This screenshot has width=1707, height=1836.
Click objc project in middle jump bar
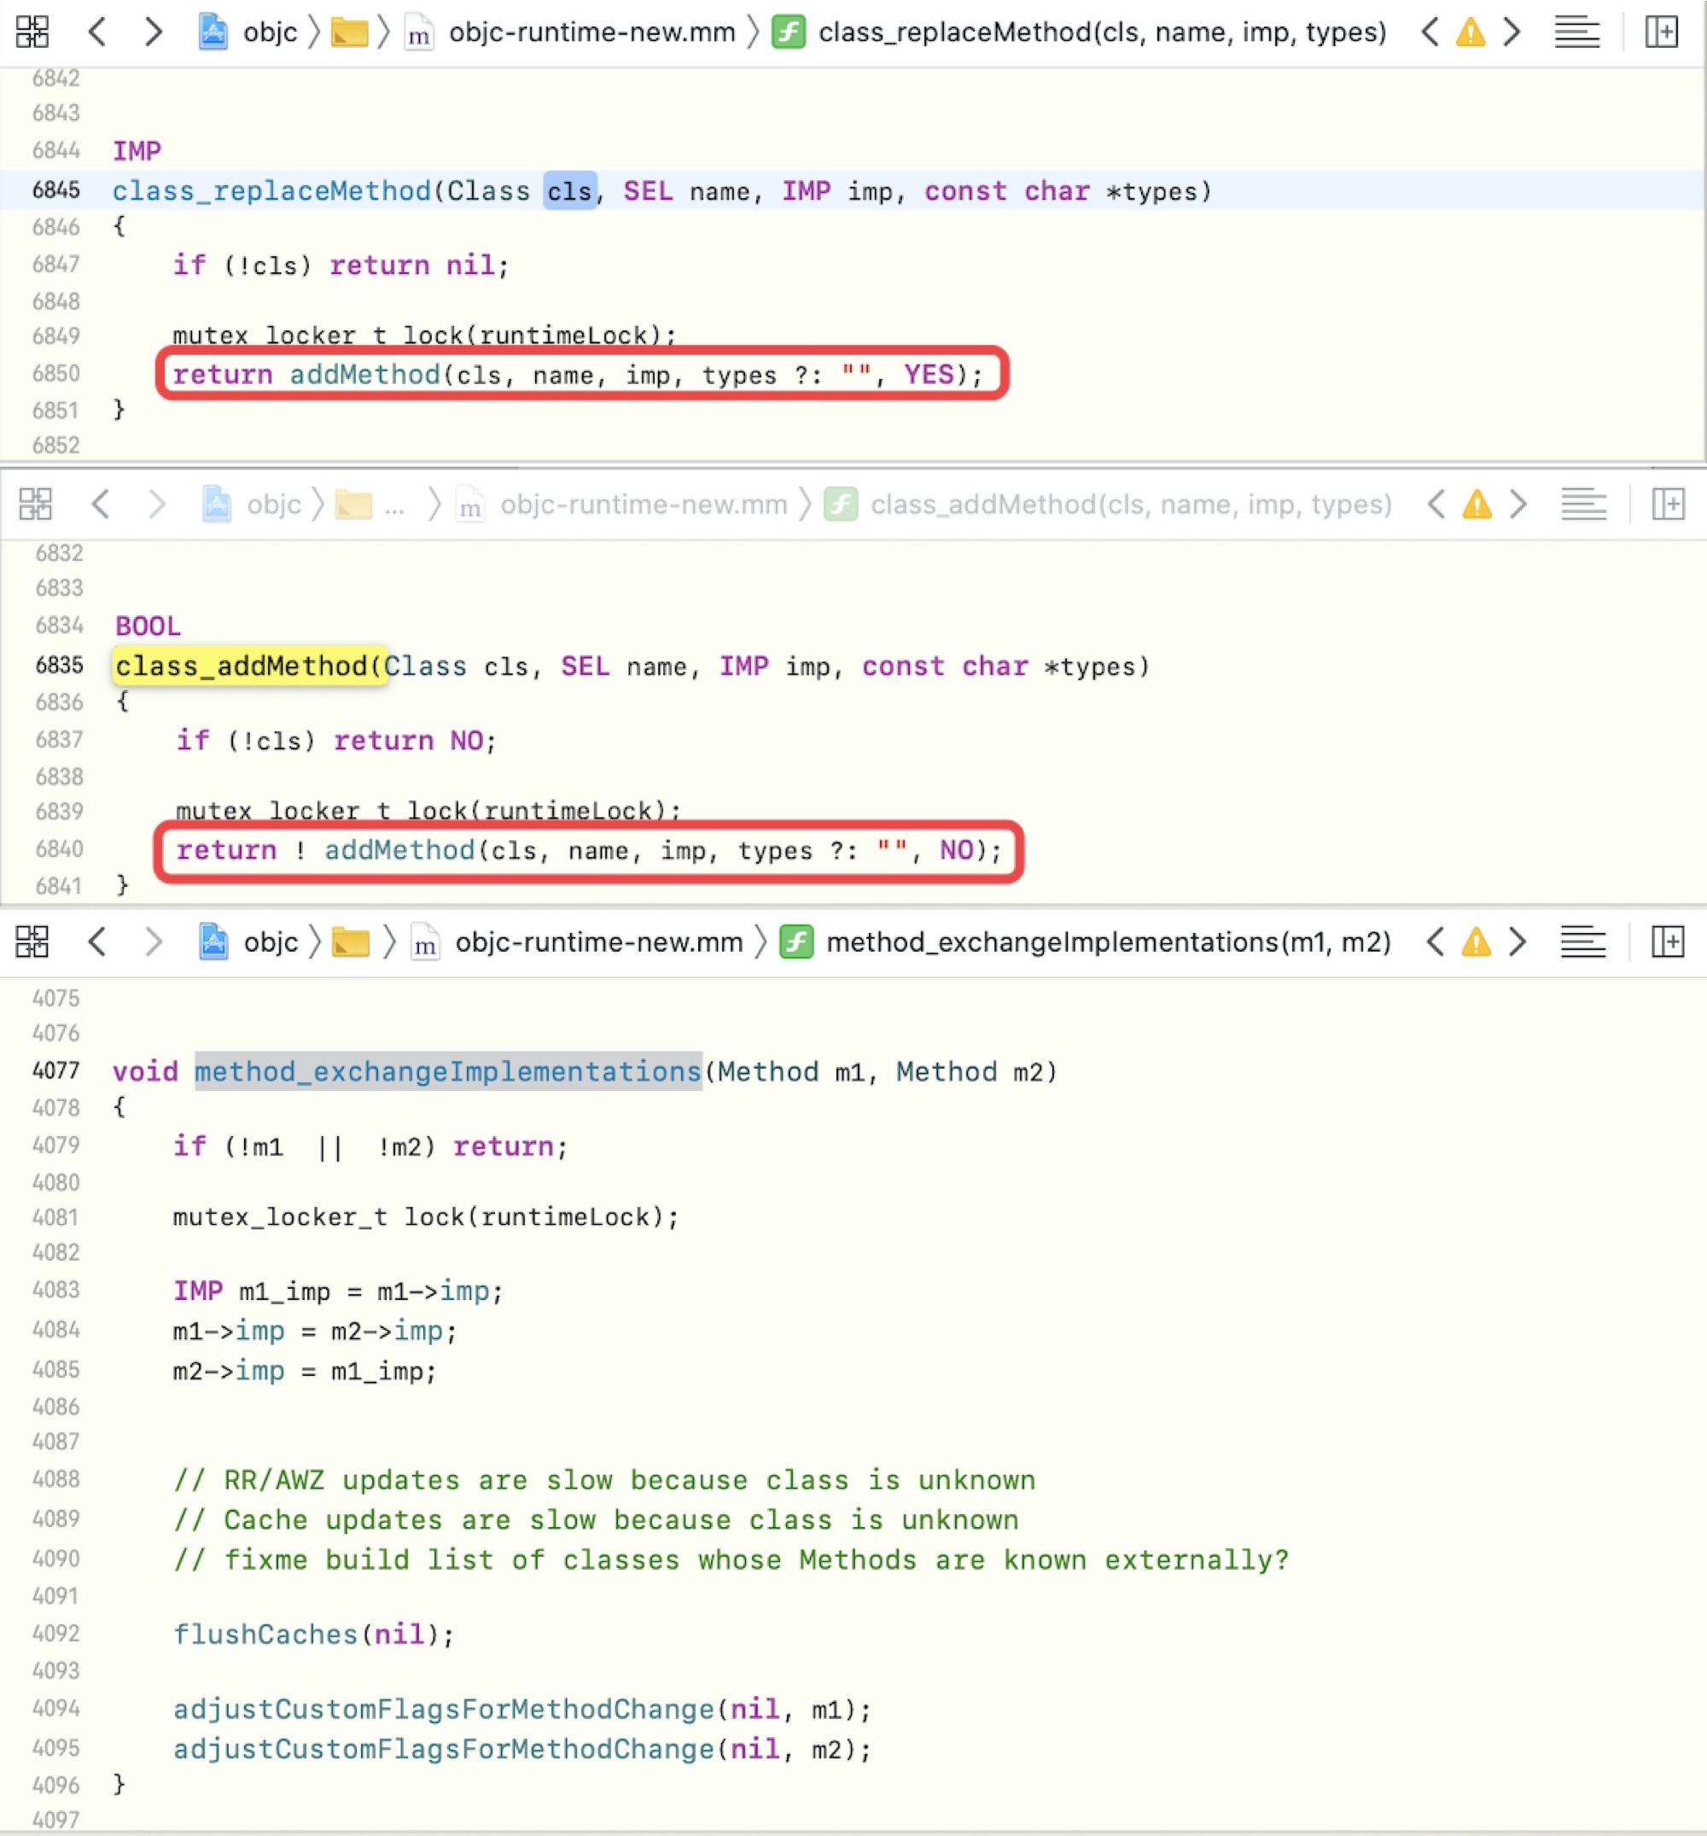click(x=274, y=504)
